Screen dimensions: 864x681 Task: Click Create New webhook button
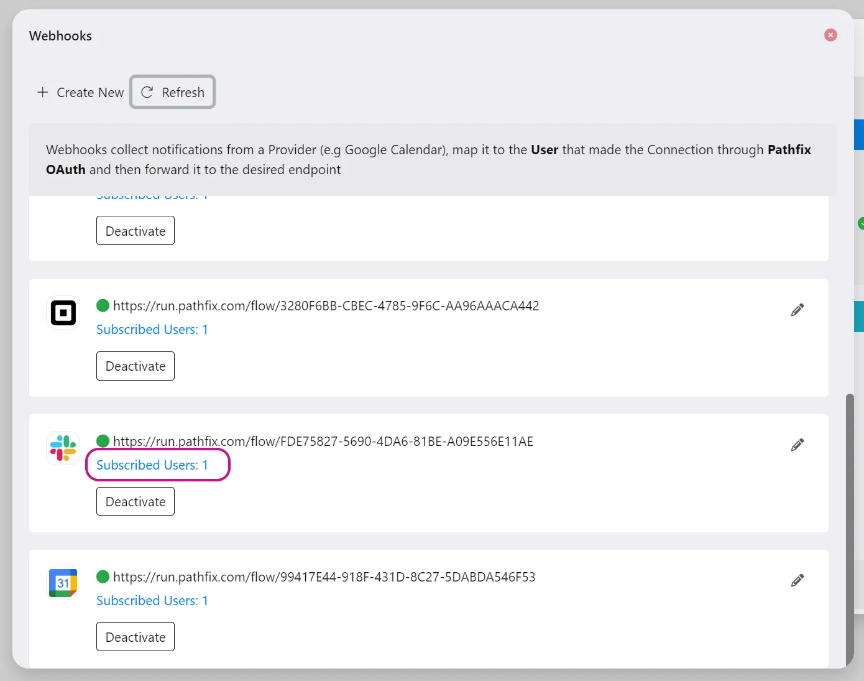(80, 92)
